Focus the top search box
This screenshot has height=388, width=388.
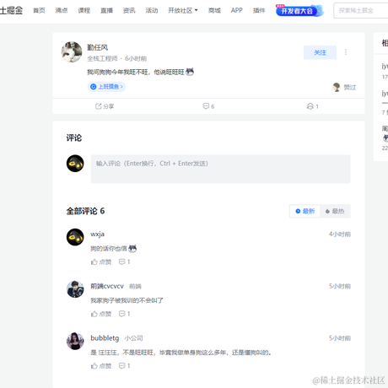361,11
